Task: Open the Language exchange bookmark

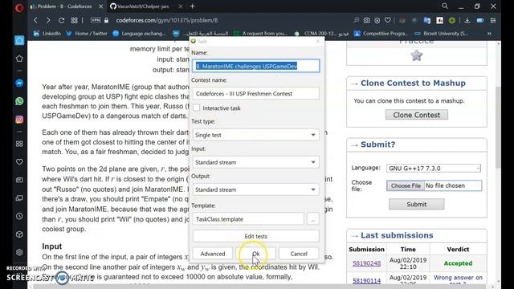Action: coord(139,34)
